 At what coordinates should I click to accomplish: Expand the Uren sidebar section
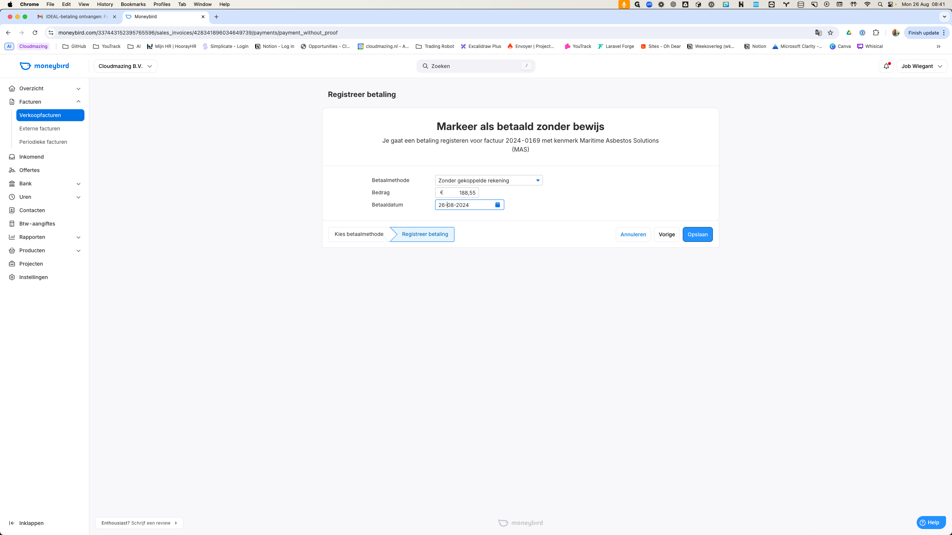point(78,197)
